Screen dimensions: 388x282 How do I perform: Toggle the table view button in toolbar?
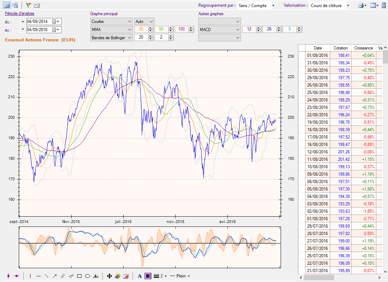pos(7,5)
